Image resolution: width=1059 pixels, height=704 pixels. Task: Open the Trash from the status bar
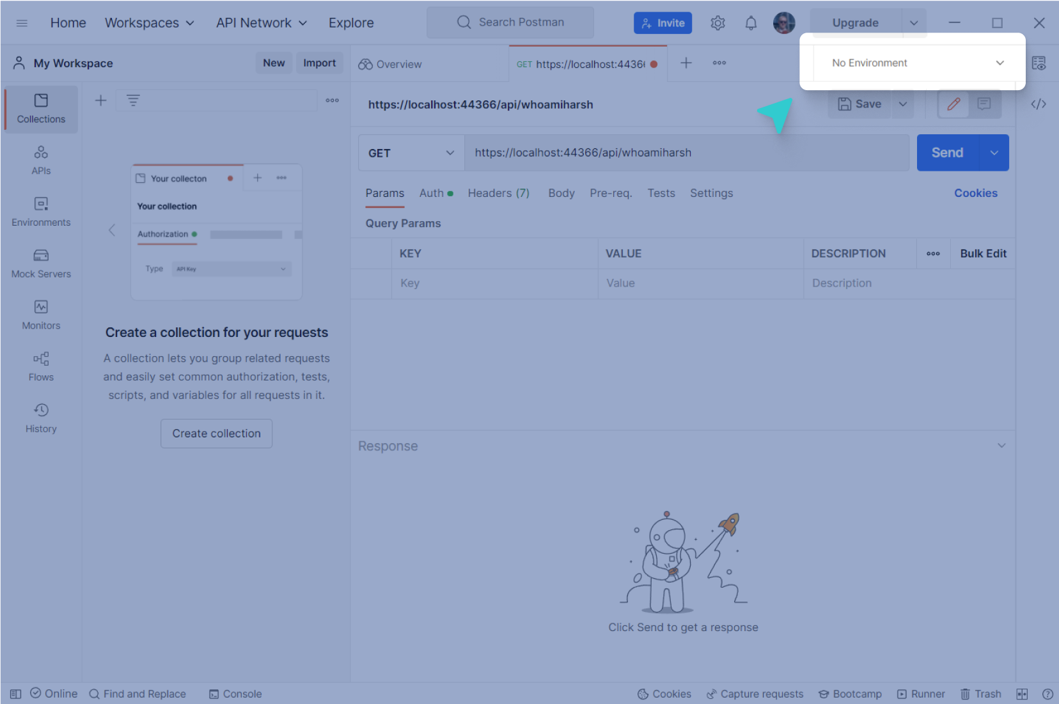(980, 693)
